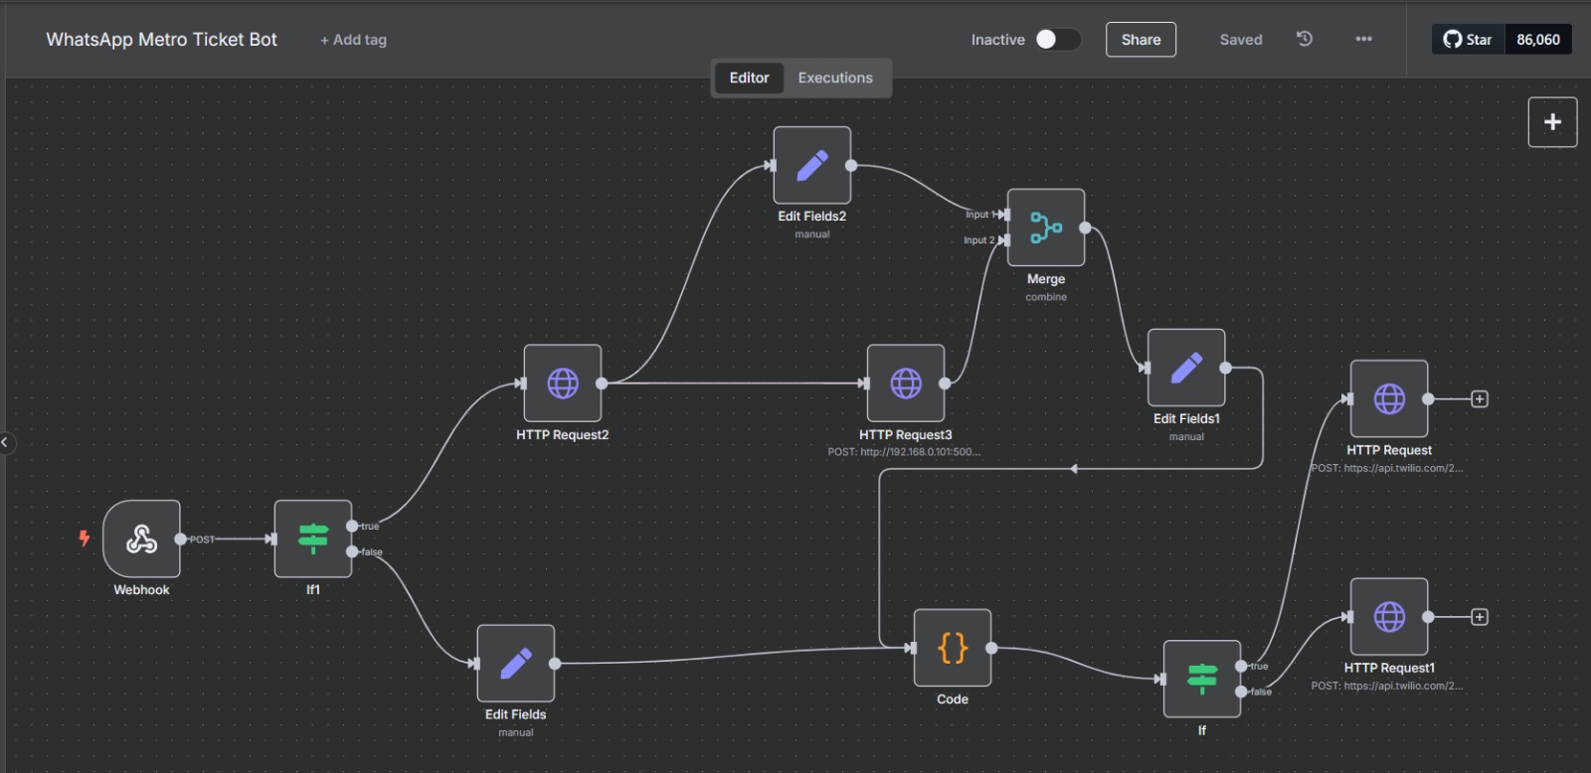Image resolution: width=1591 pixels, height=773 pixels.
Task: Open the Merge node
Action: [x=1046, y=228]
